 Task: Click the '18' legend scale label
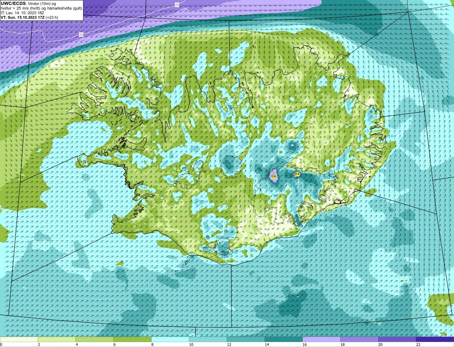click(343, 345)
